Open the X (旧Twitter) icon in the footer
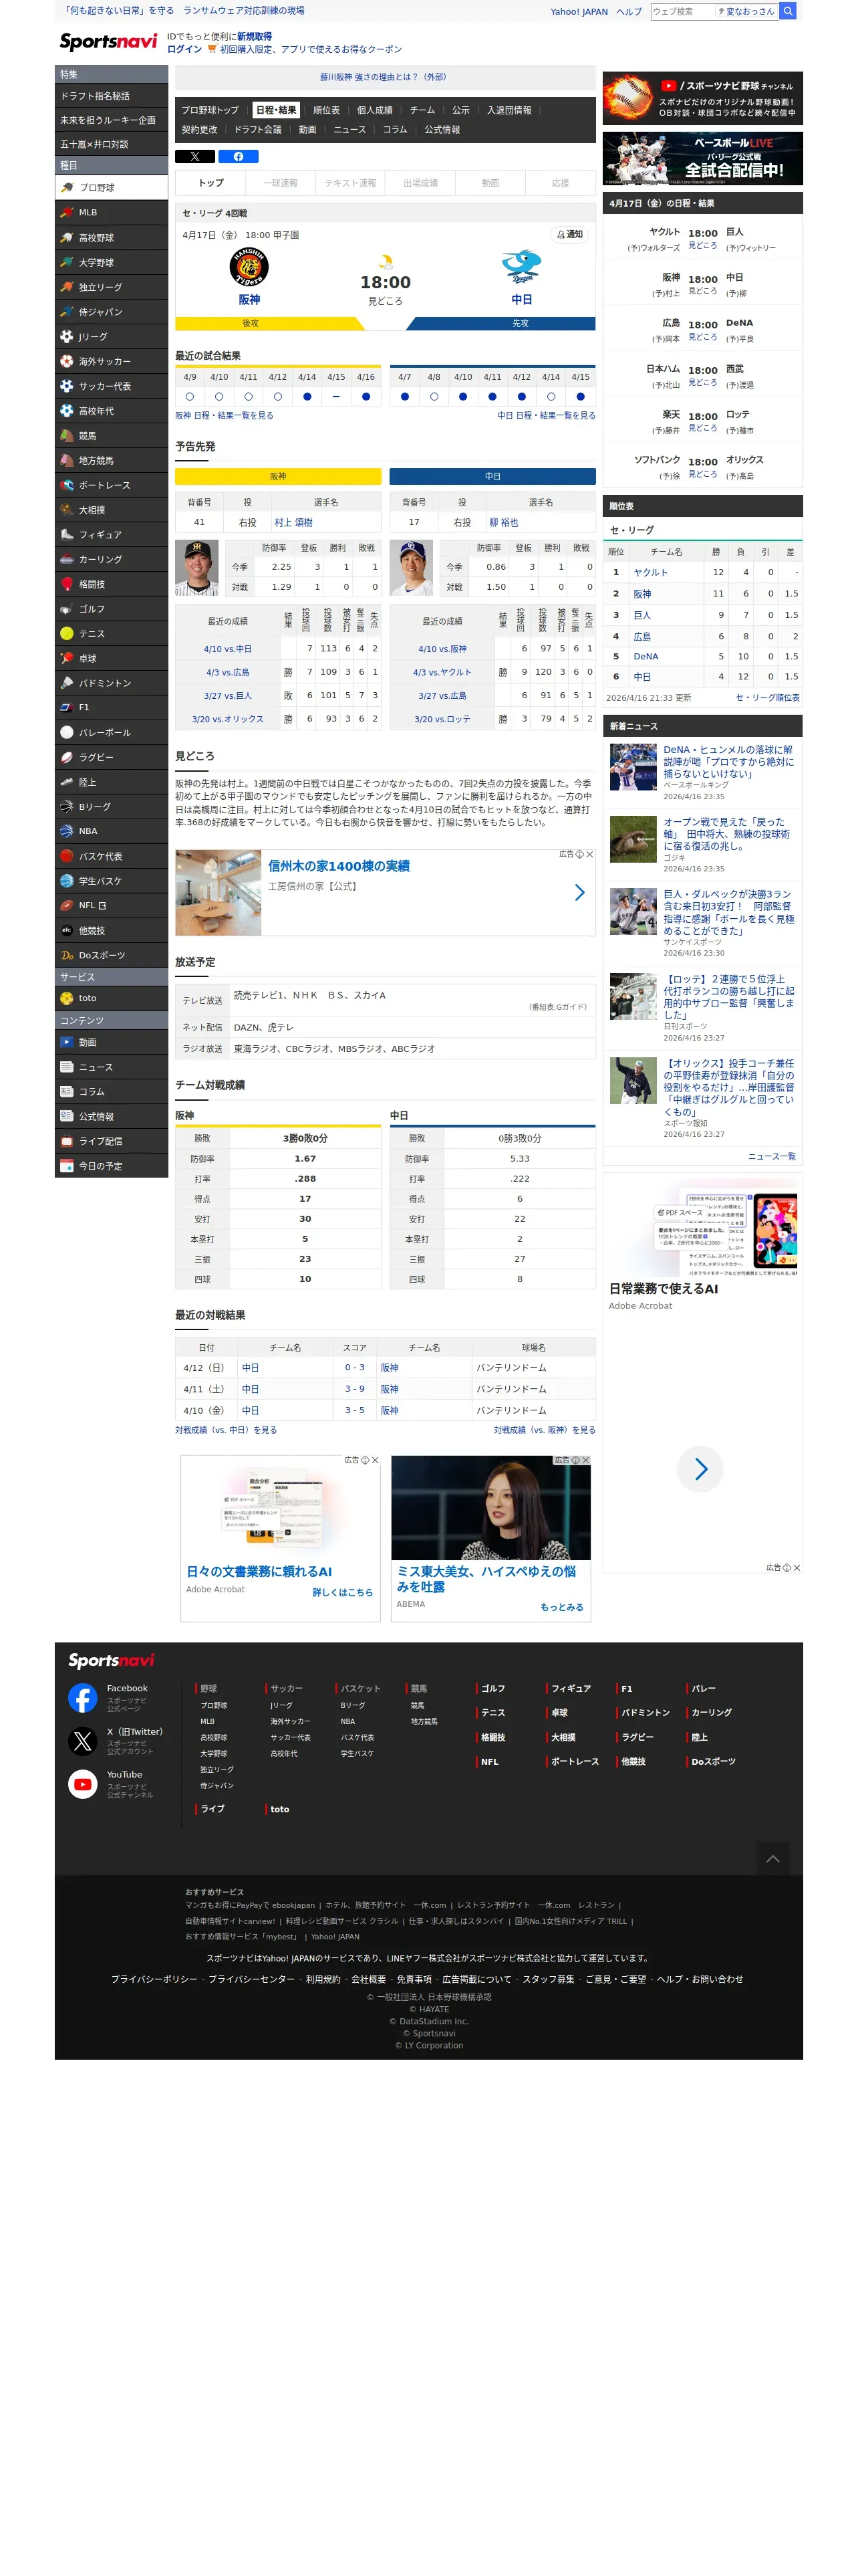Image resolution: width=858 pixels, height=2576 pixels. (x=82, y=1741)
